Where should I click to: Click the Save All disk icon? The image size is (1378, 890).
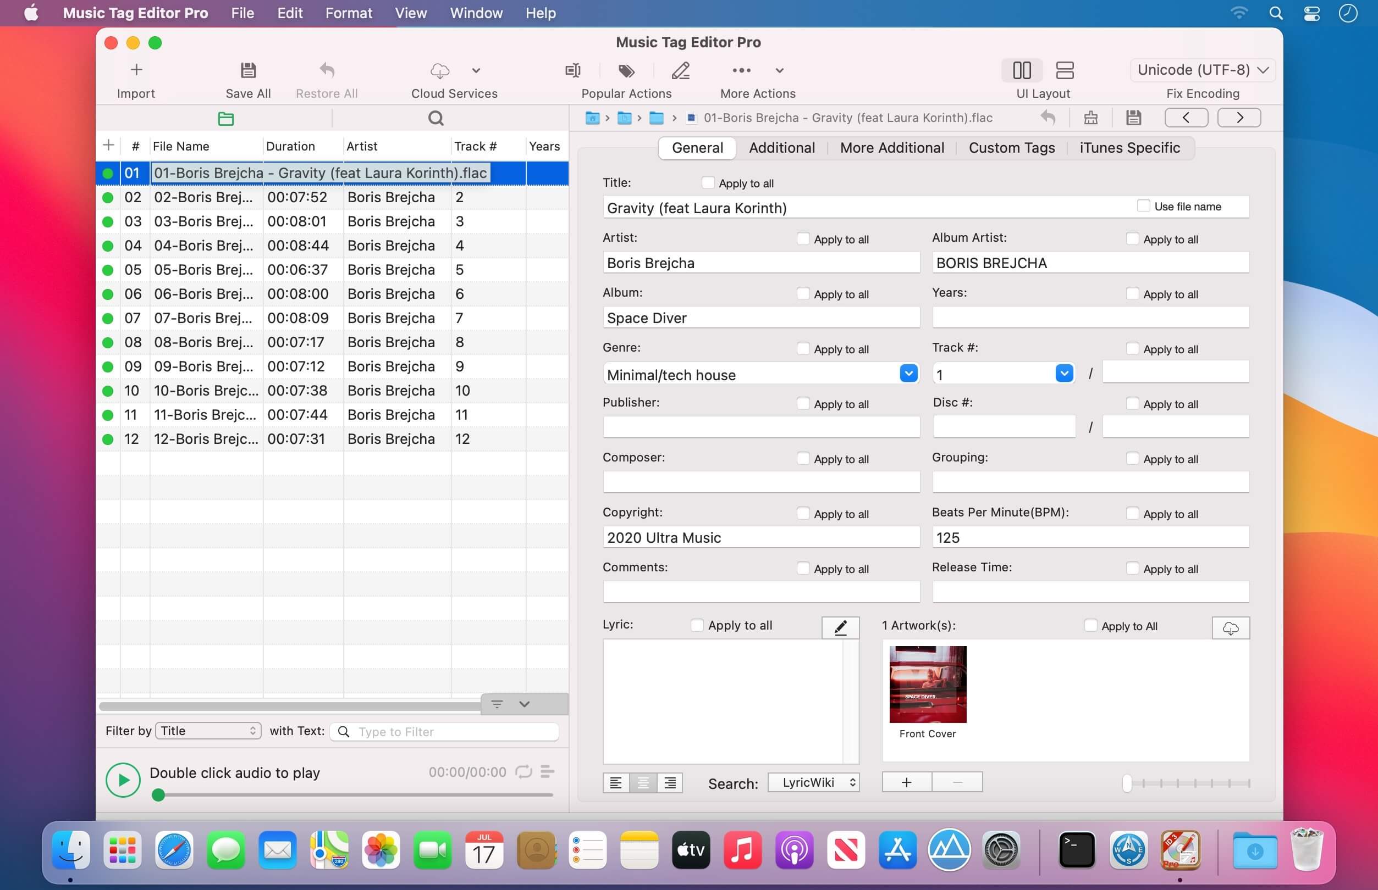[x=248, y=70]
